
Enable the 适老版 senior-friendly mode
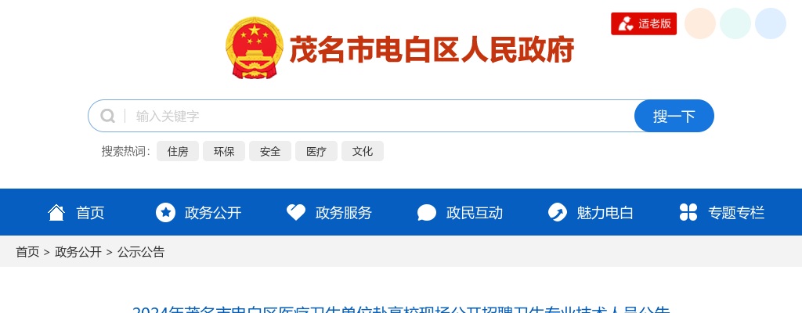point(644,23)
